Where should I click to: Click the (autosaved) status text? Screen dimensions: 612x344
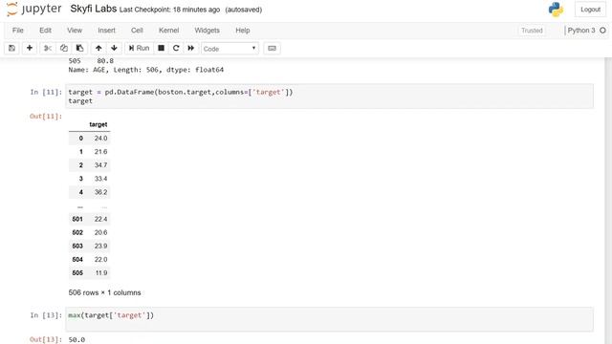point(243,10)
